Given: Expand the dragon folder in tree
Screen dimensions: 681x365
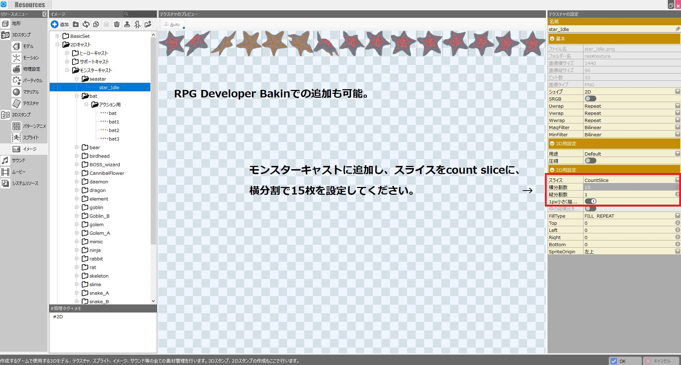Looking at the screenshot, I should (77, 190).
